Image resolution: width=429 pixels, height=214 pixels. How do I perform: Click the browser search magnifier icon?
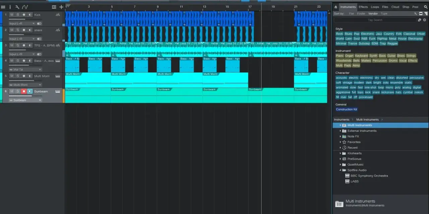426,7
